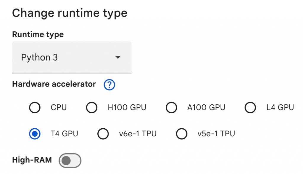Choose the v6e-1 TPU option

point(103,134)
